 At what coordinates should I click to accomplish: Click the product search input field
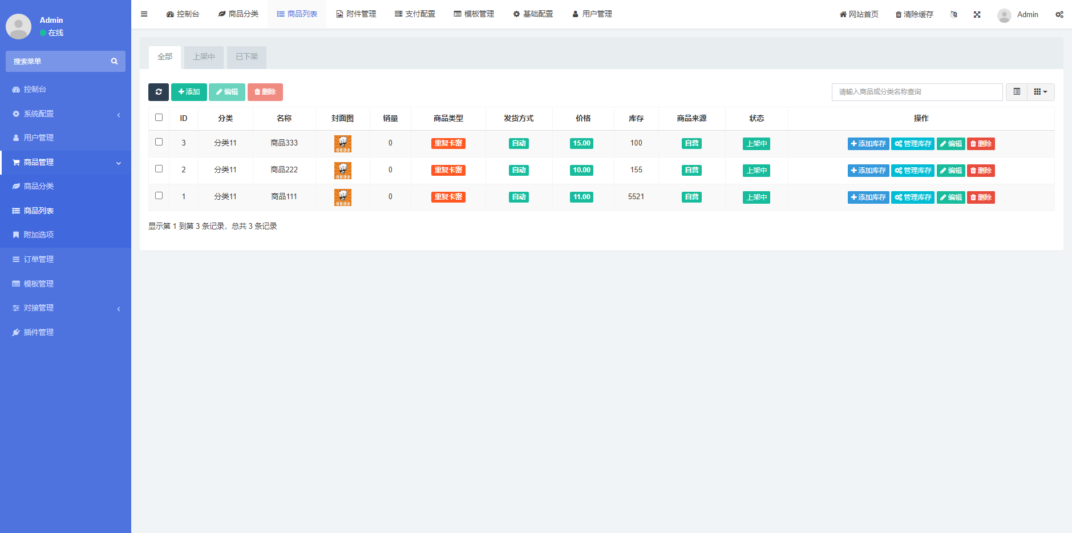[x=916, y=91]
